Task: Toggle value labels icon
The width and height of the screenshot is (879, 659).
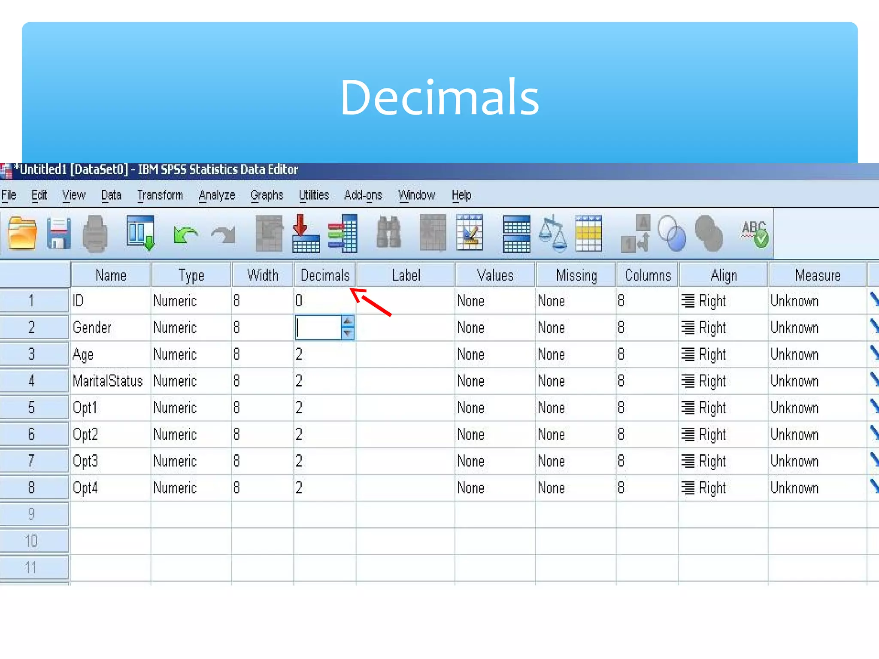Action: pyautogui.click(x=636, y=233)
